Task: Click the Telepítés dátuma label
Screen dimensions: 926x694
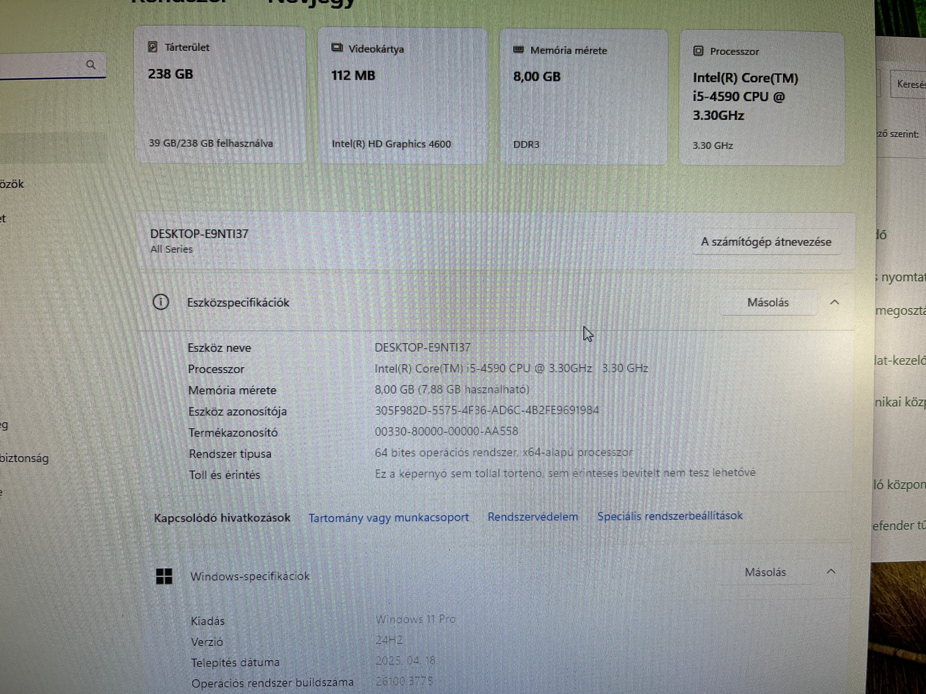Action: [235, 662]
